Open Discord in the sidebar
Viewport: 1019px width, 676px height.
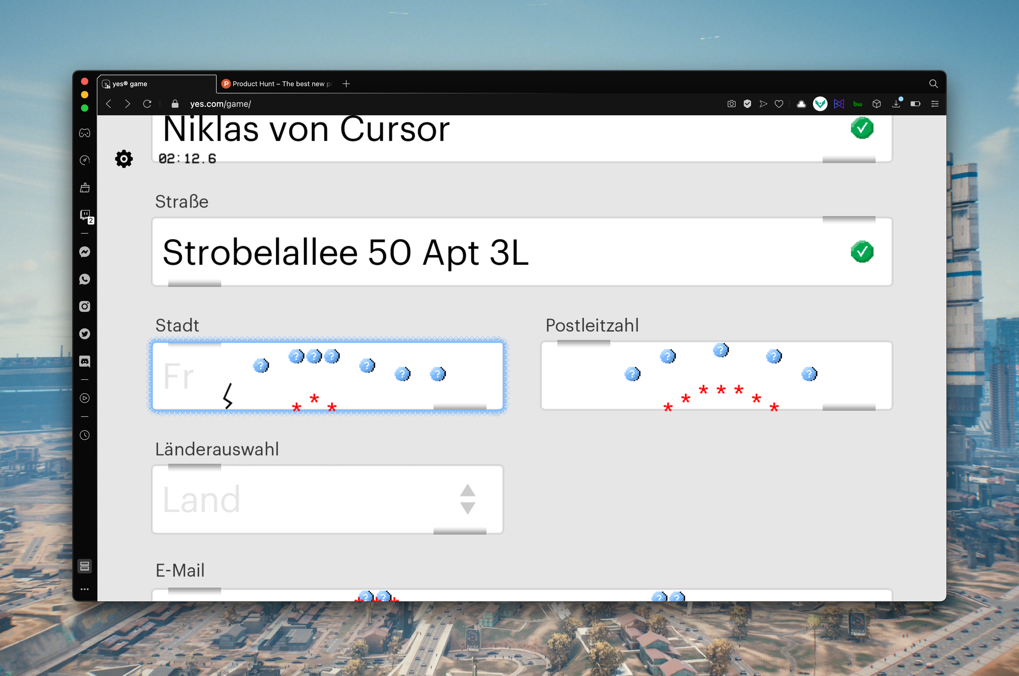(x=84, y=361)
